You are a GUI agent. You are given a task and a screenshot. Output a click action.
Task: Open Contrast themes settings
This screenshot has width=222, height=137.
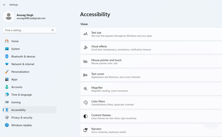coord(151,116)
